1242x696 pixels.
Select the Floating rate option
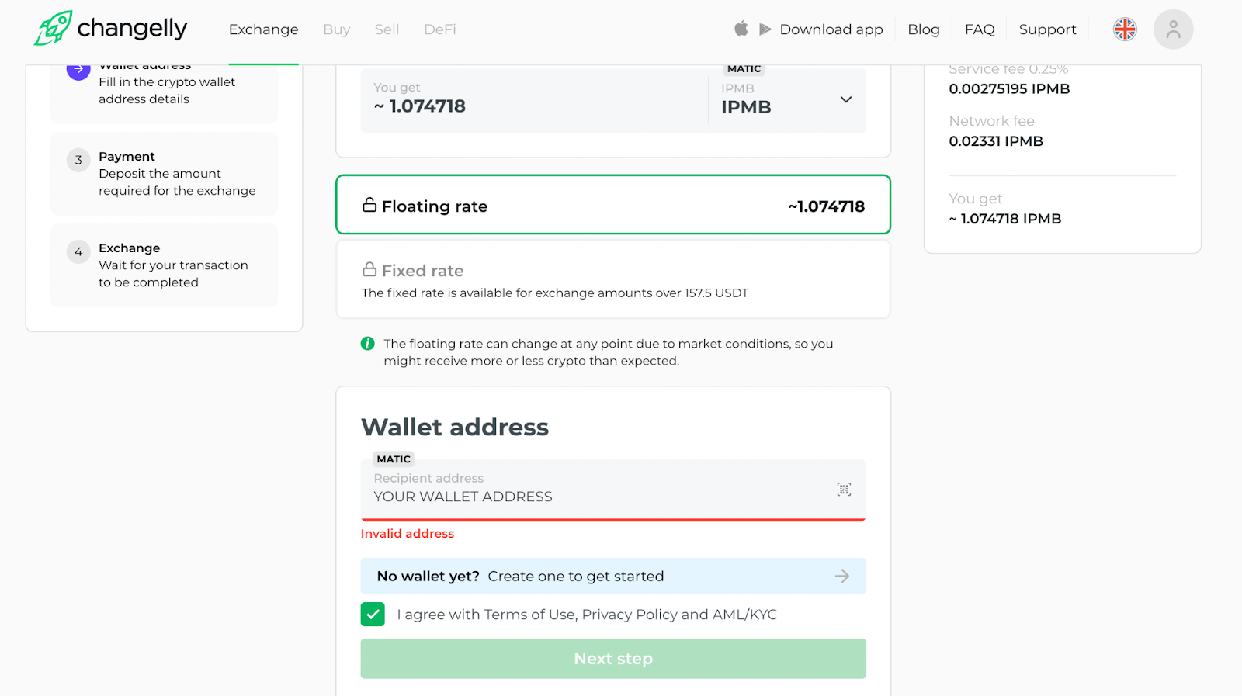click(612, 206)
